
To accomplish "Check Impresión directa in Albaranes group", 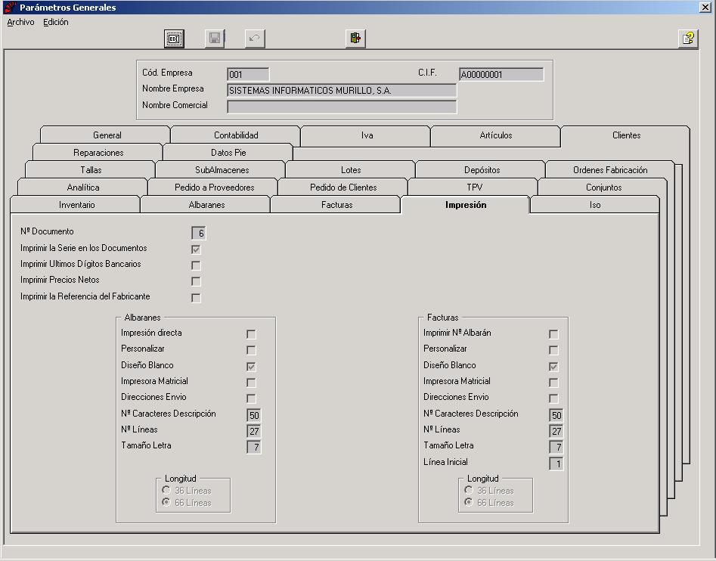I will (251, 334).
